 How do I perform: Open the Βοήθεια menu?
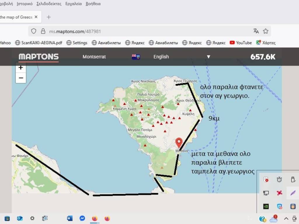click(x=93, y=4)
